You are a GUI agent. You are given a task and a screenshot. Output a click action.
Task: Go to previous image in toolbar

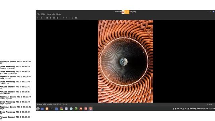(38, 18)
